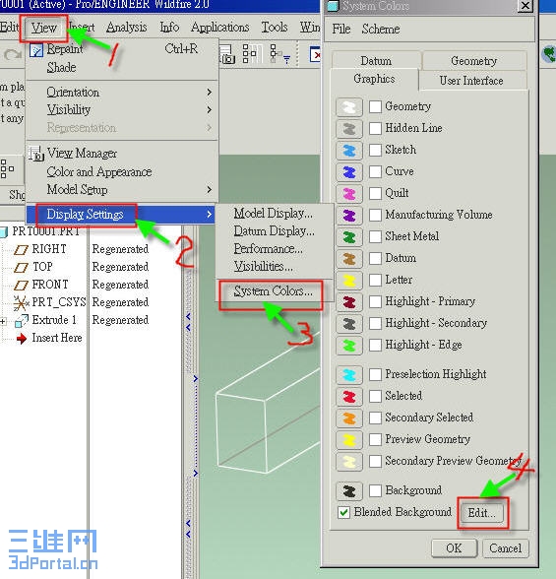
Task: Open File menu in System Colors dialog
Action: (340, 29)
